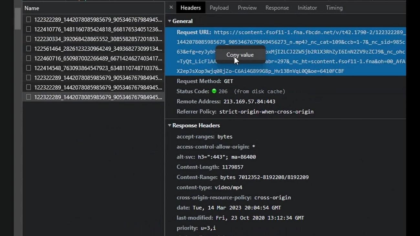Tick checkbox for 122410776 request
The width and height of the screenshot is (420, 236).
pyautogui.click(x=29, y=29)
